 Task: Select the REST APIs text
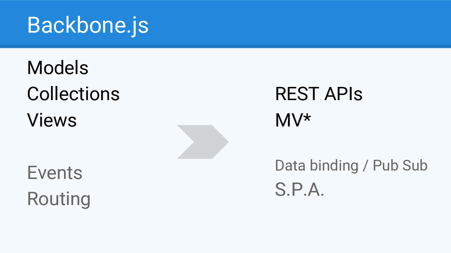[319, 94]
